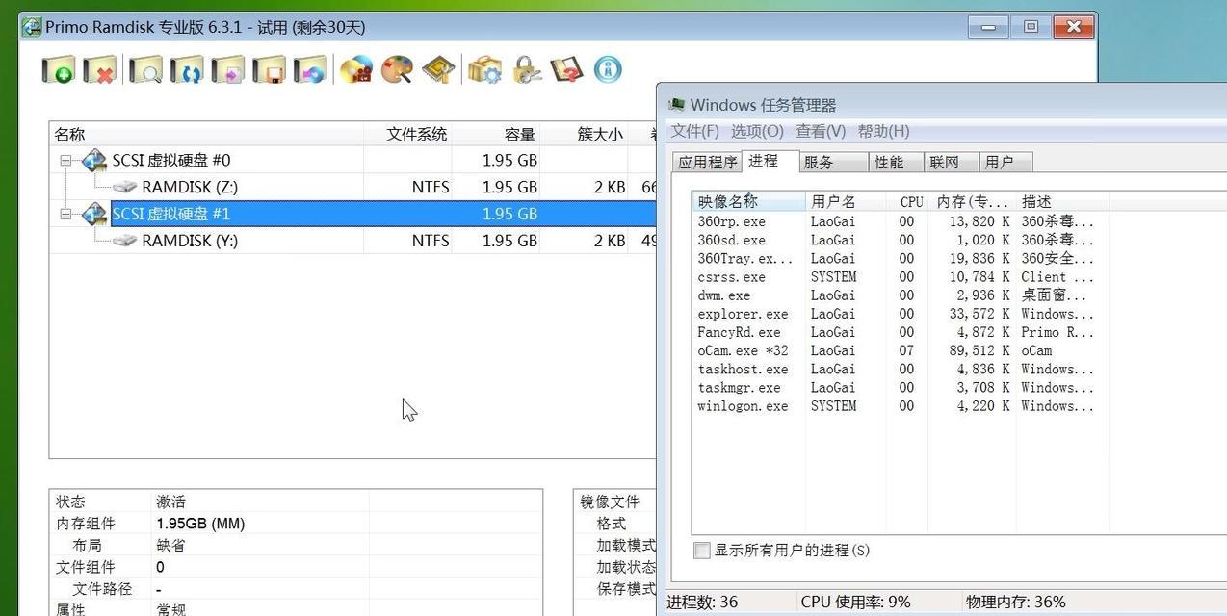Select the winlogon.exe process
The height and width of the screenshot is (616, 1227).
[x=900, y=406]
